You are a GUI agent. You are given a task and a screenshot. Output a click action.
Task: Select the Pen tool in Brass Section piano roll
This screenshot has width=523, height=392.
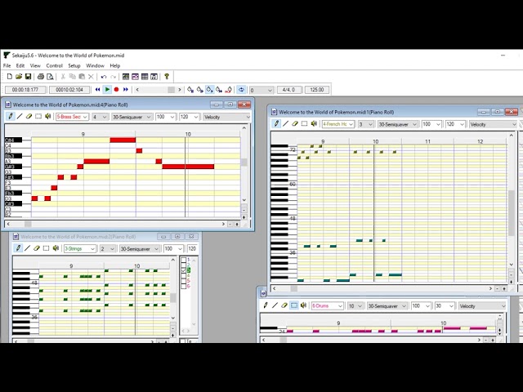click(11, 116)
